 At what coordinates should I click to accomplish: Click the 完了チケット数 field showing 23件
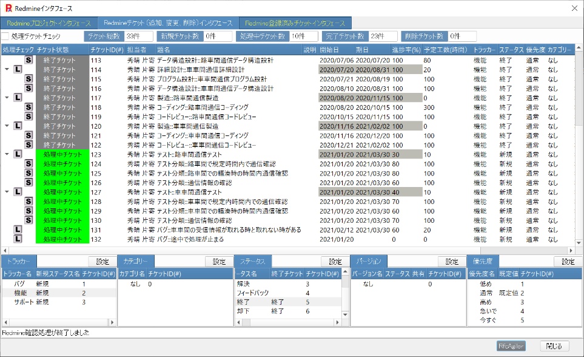383,36
